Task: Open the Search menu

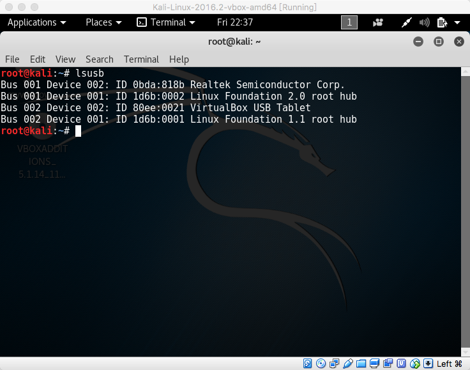Action: click(x=100, y=59)
